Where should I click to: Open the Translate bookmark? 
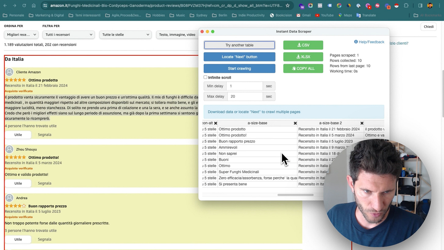point(366,15)
